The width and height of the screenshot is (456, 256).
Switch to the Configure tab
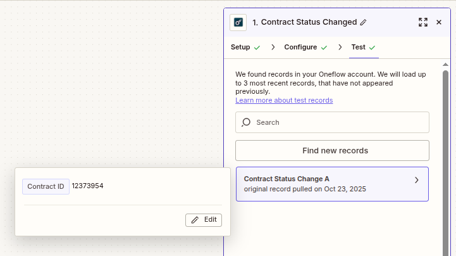pos(305,47)
